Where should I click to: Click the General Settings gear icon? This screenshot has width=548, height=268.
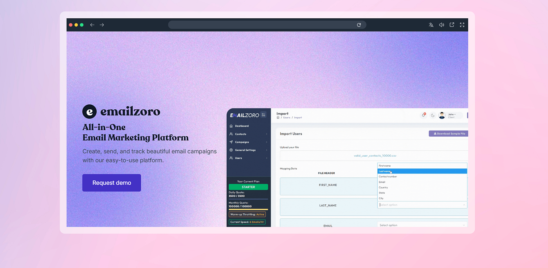coord(231,150)
